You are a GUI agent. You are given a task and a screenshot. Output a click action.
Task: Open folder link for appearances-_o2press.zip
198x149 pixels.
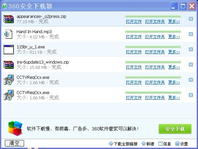tap(155, 22)
